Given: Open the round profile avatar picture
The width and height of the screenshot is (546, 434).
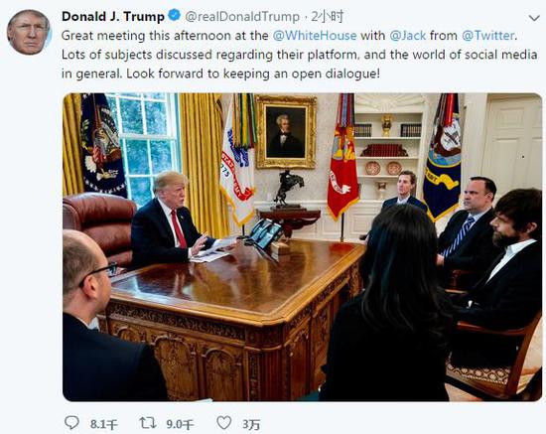Looking at the screenshot, I should 29,32.
